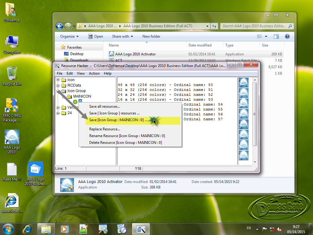Image resolution: width=313 pixels, height=235 pixels.
Task: Launch Internet Explorer from the taskbar
Action: click(x=27, y=229)
